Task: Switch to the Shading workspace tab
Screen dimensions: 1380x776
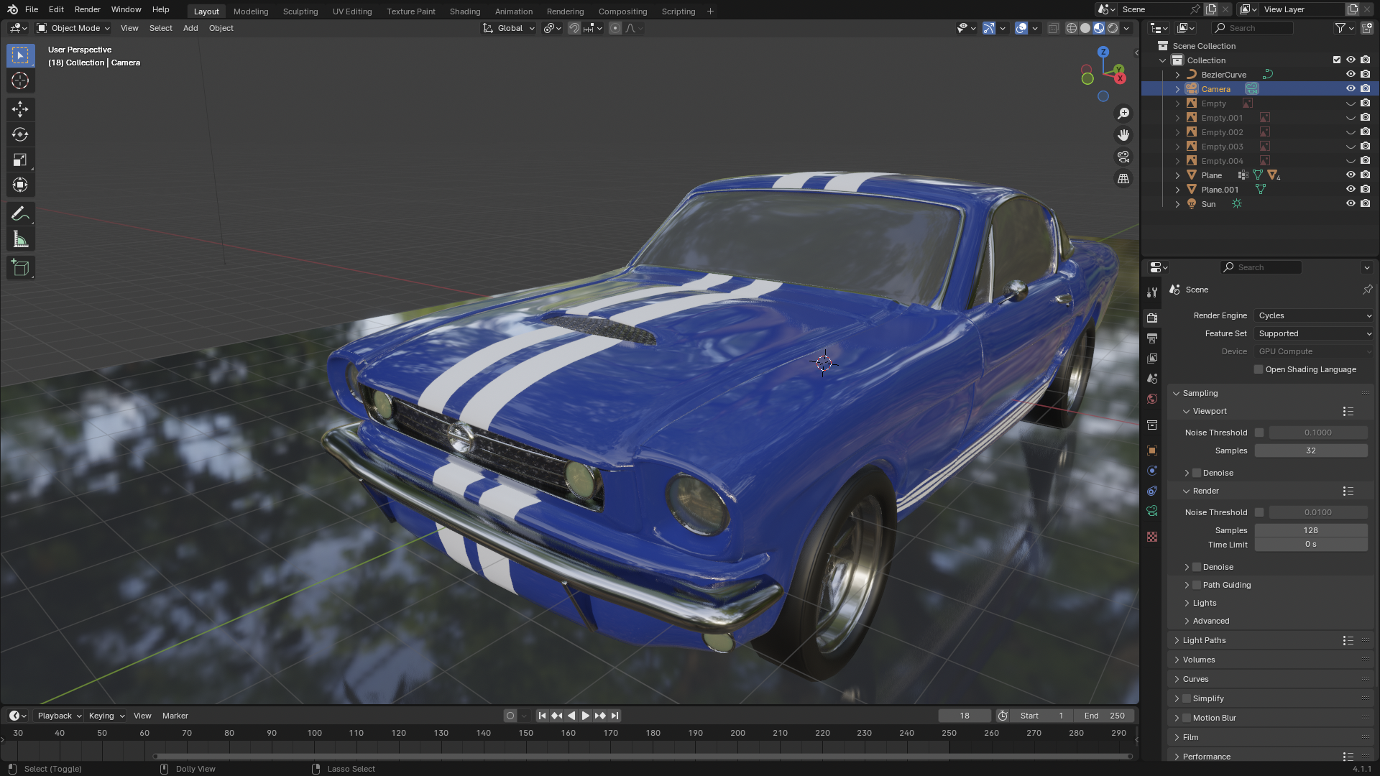Action: pyautogui.click(x=464, y=11)
